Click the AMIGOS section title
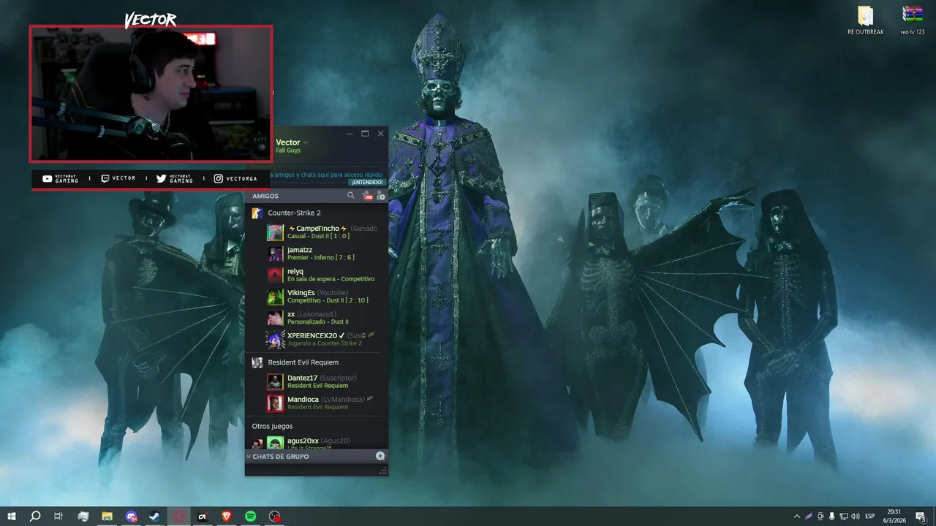This screenshot has width=936, height=526. 265,196
